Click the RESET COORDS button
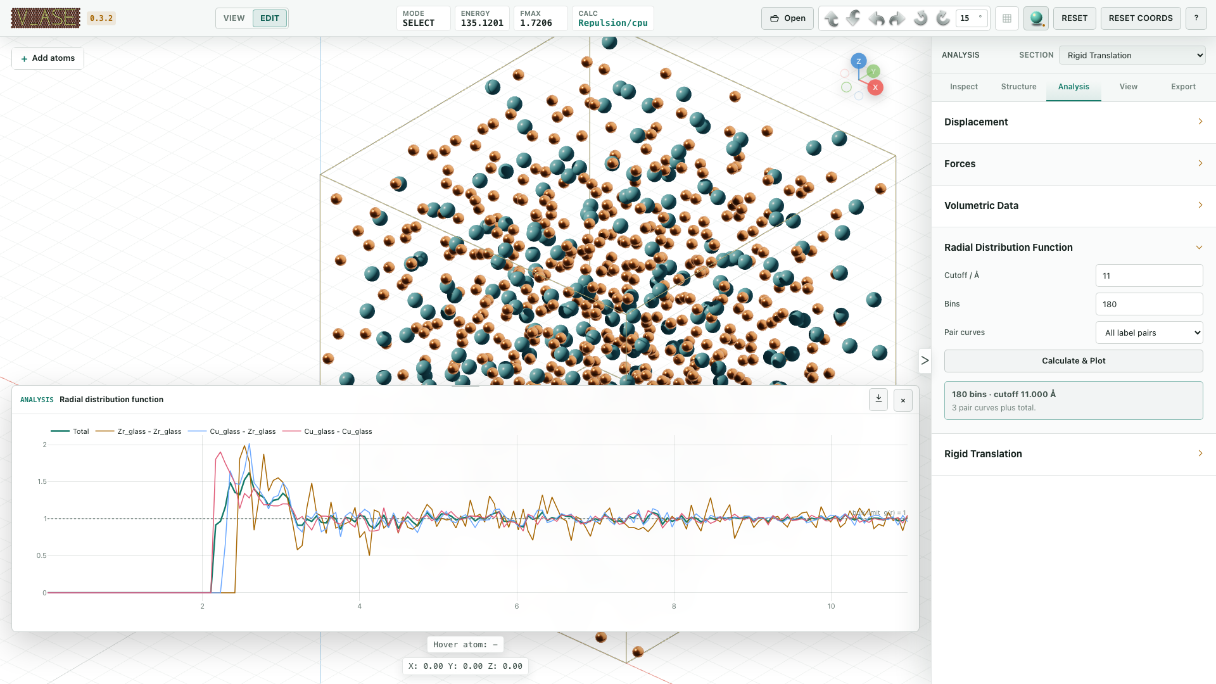 [1141, 18]
